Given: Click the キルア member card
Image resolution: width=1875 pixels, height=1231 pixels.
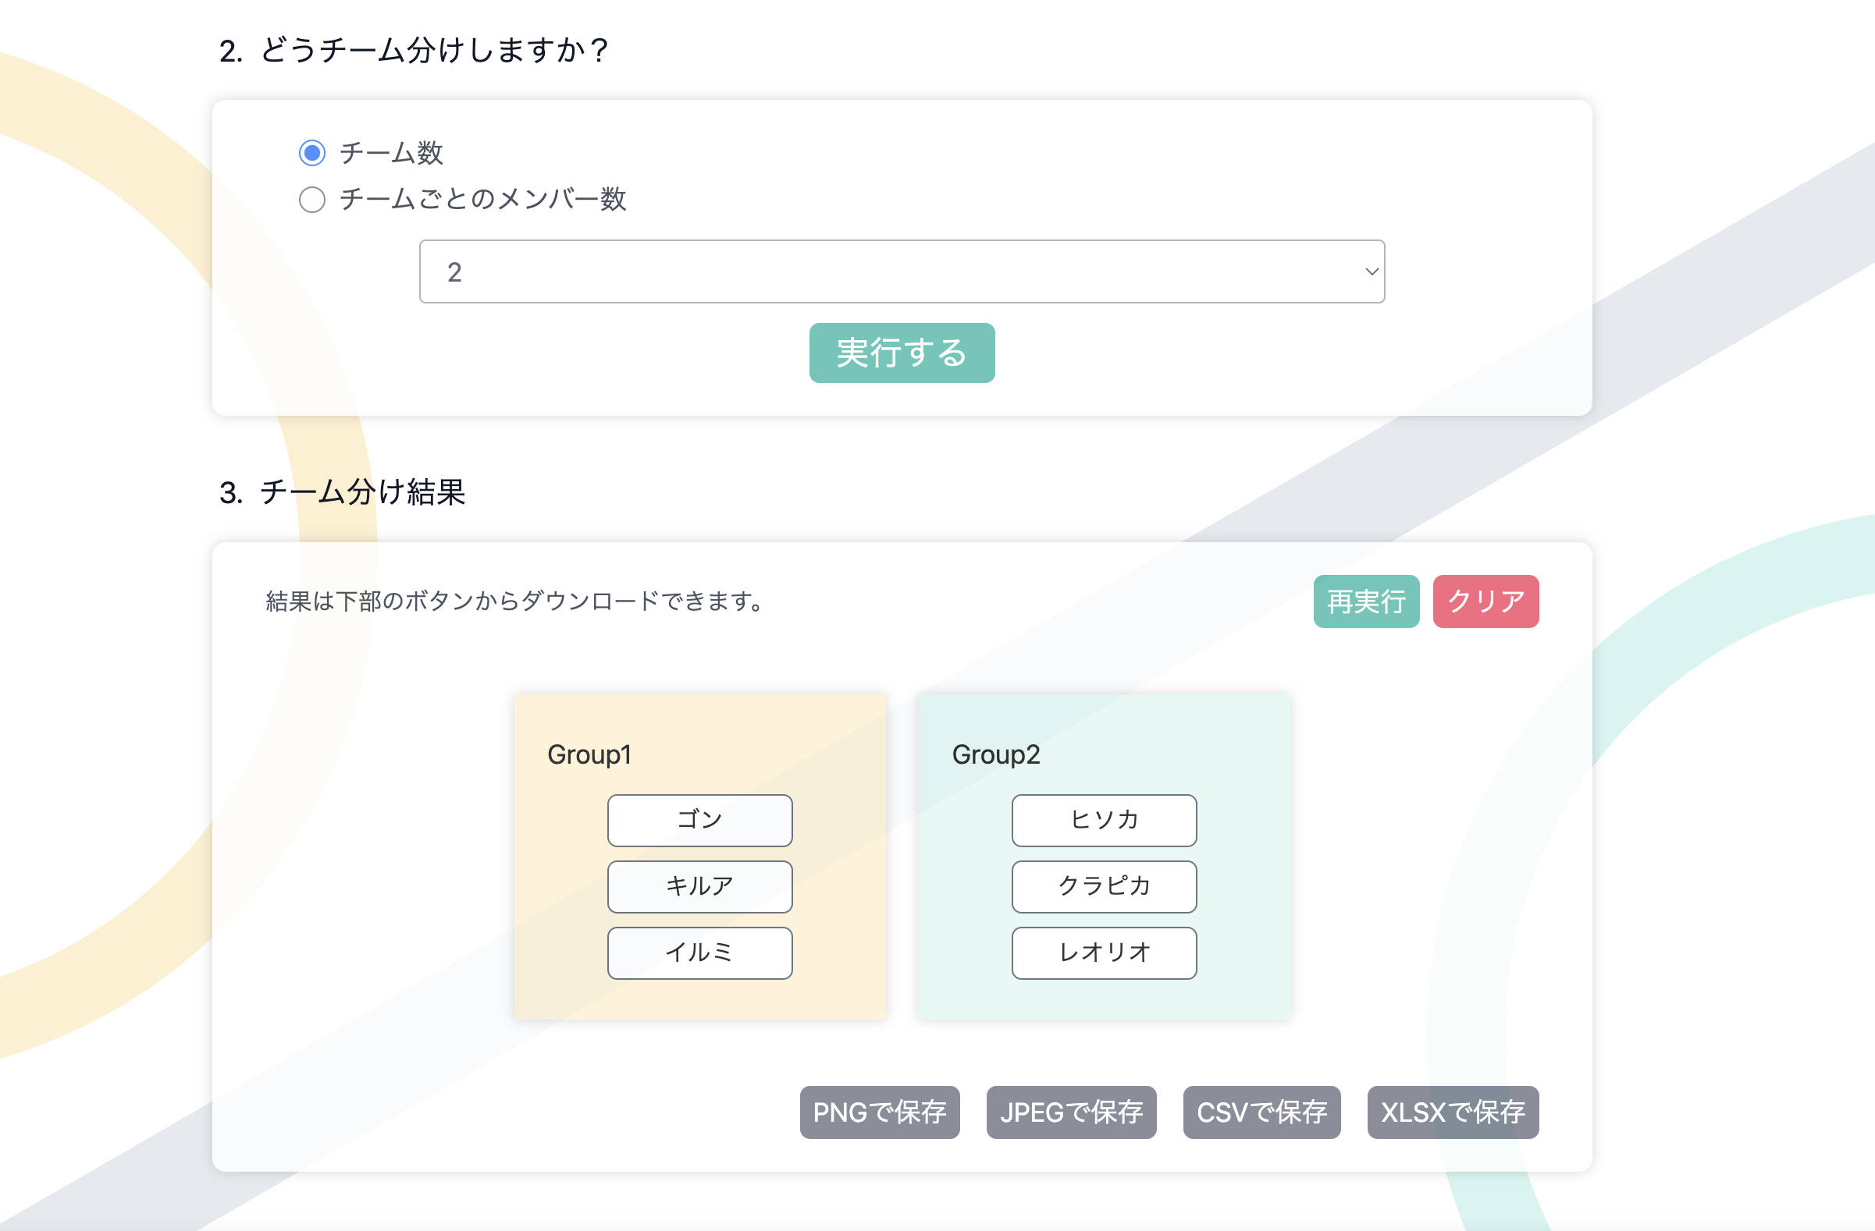Looking at the screenshot, I should point(699,886).
